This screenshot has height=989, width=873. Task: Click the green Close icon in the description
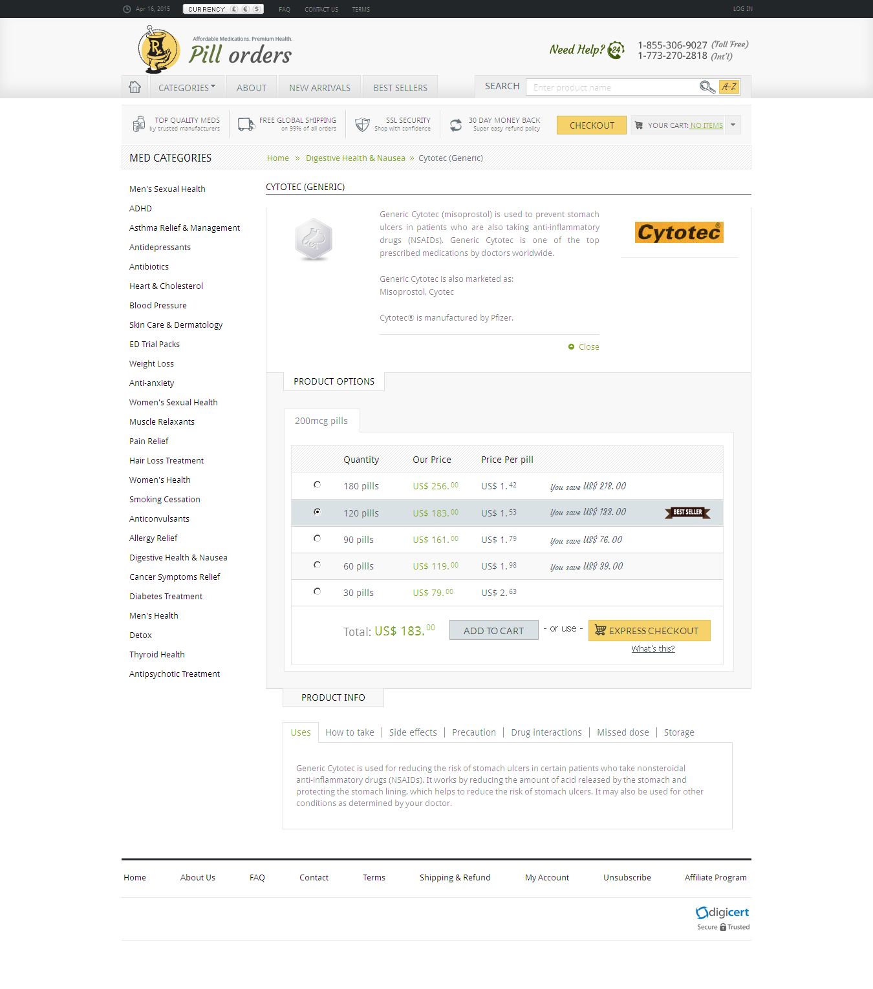point(571,347)
